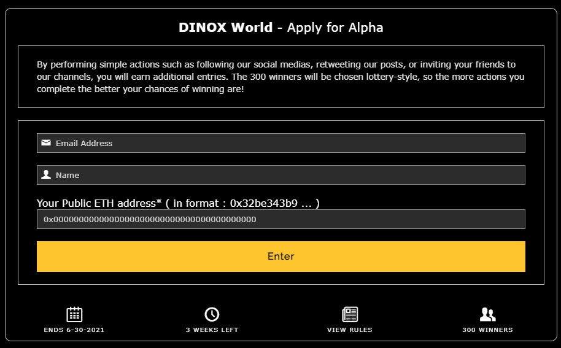561x348 pixels.
Task: Click the clock icon above 3 Weeks Left
Action: (x=212, y=314)
